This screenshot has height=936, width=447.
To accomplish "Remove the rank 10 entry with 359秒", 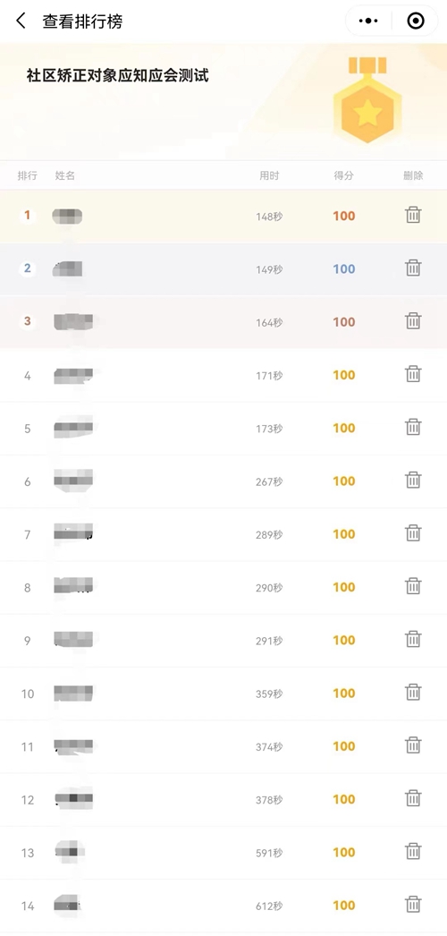I will 413,693.
